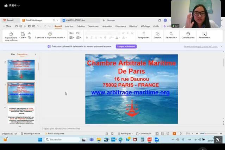This screenshot has width=225, height=150.
Task: Open the Diaporama ribbon tab
Action: (x=121, y=26)
